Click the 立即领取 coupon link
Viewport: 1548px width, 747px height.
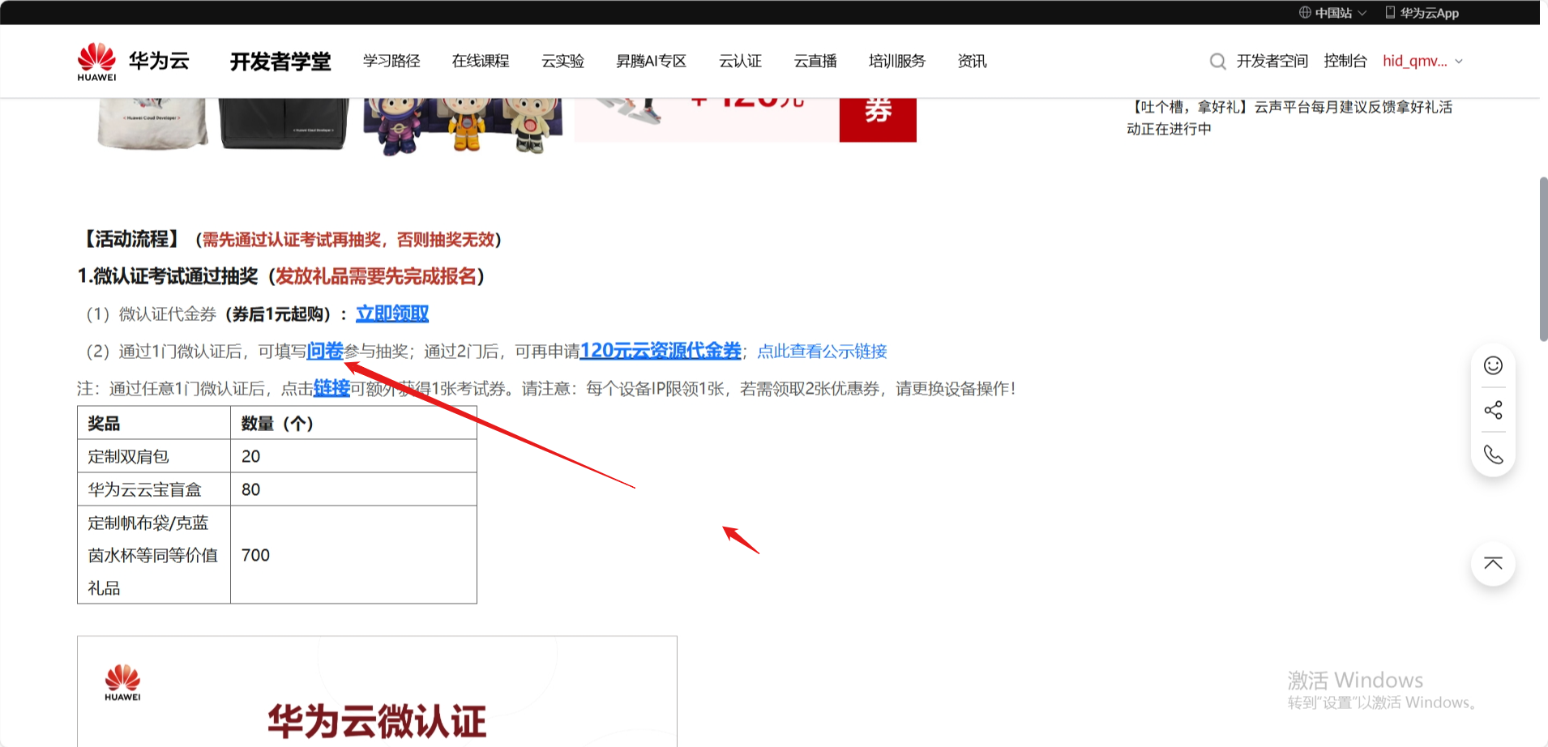(392, 314)
